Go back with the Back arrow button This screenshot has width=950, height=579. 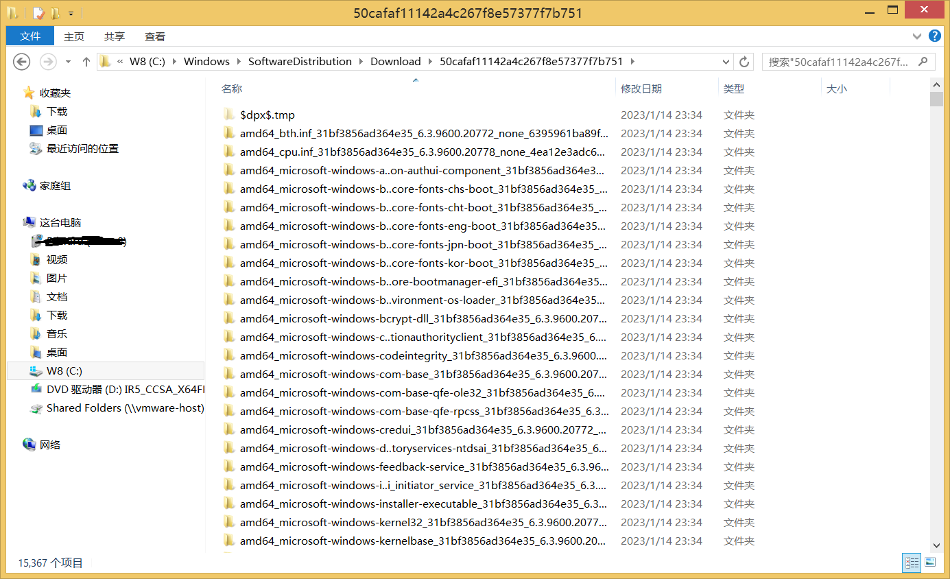click(22, 61)
